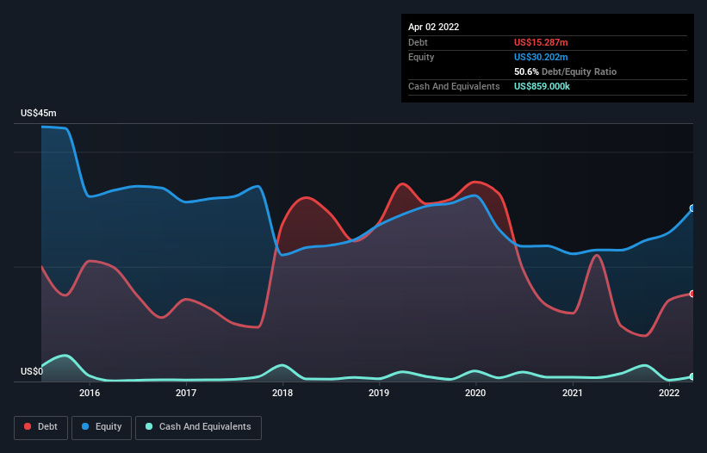Click the Debt row label in tooltip
707x453 pixels.
(418, 42)
